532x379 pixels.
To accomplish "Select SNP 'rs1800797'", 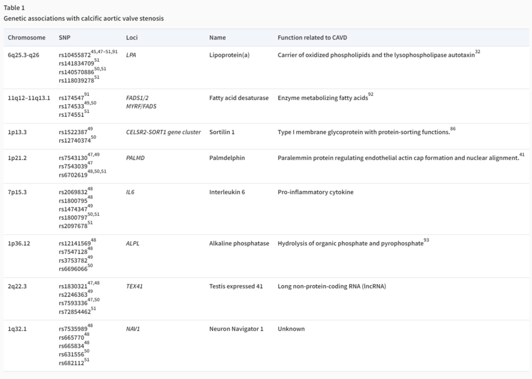I will click(x=73, y=218).
